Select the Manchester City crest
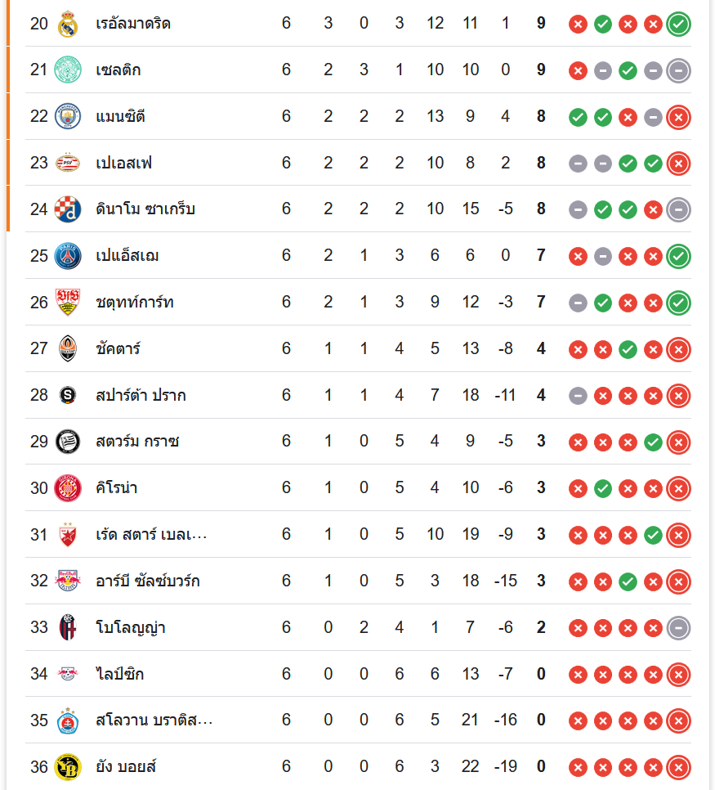715x790 pixels. [x=67, y=117]
